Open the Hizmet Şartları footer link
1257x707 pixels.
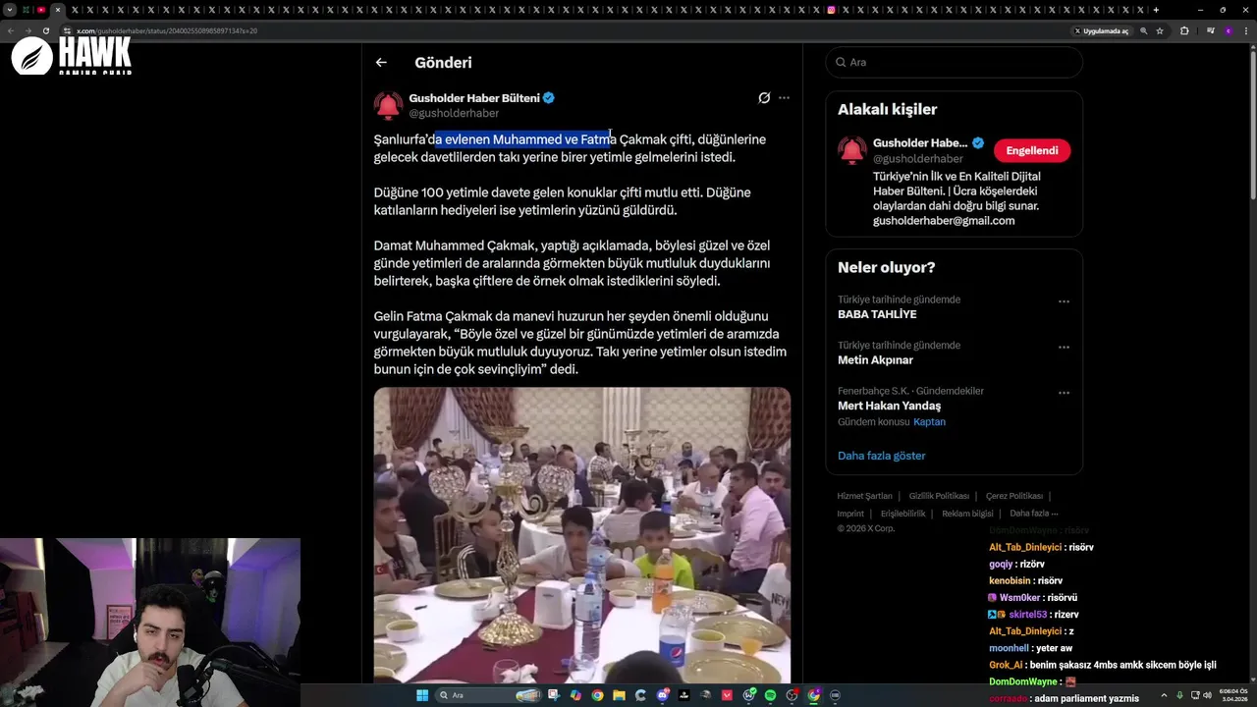864,496
